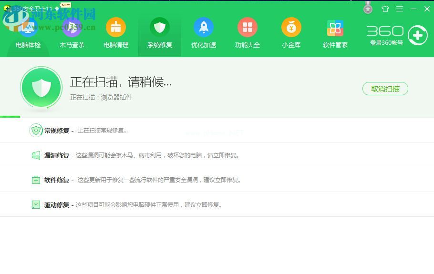Click the 漏洞修复 Windows logo icon
This screenshot has height=274, width=434.
[36, 155]
